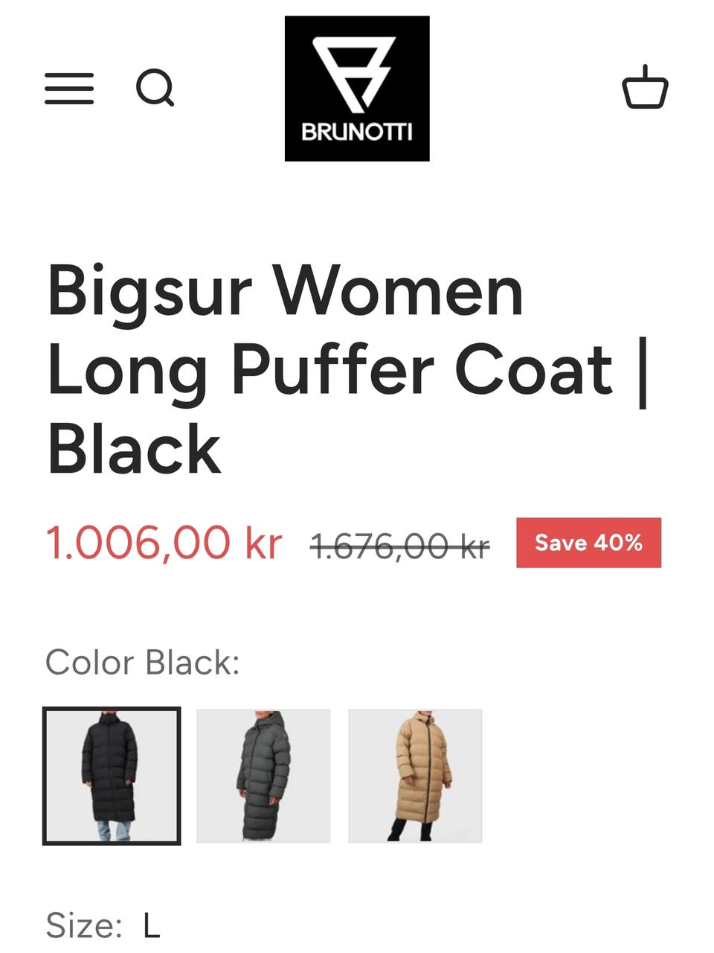The height and width of the screenshot is (953, 714).
Task: Pick the beige puffer coat variant
Action: click(415, 776)
